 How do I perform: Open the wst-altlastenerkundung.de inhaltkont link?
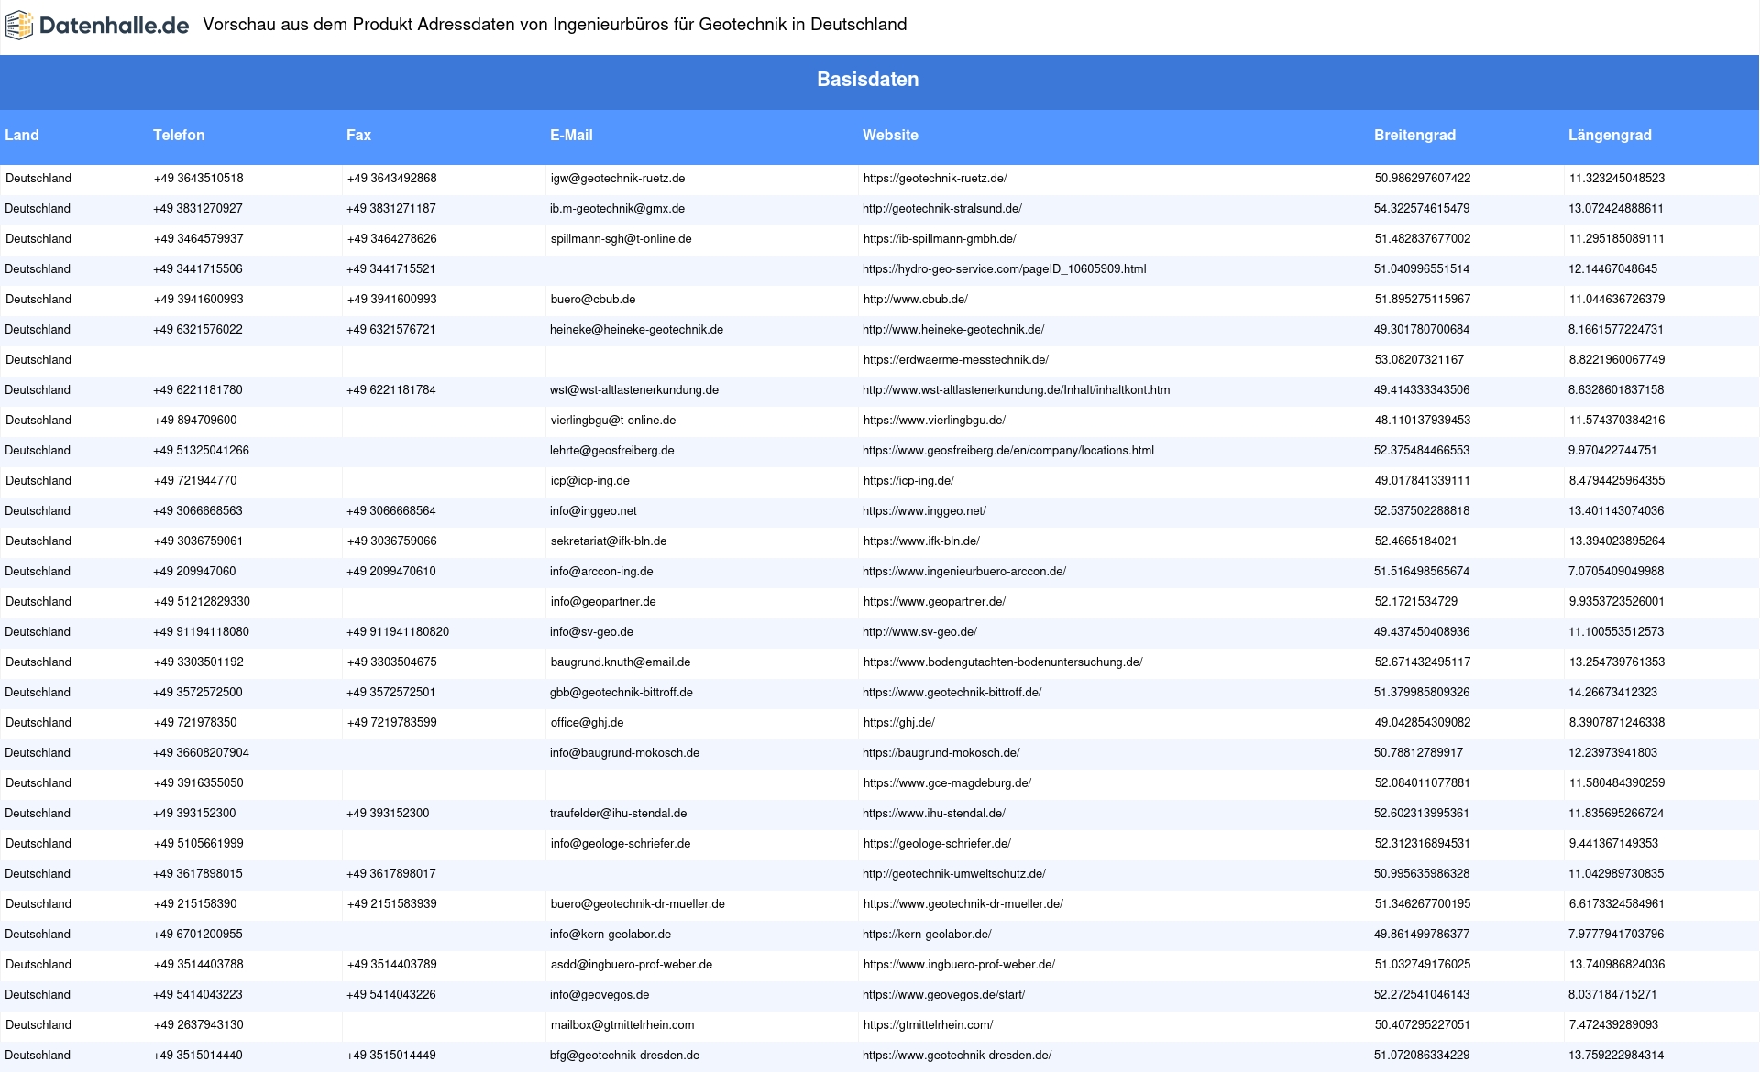tap(1016, 390)
